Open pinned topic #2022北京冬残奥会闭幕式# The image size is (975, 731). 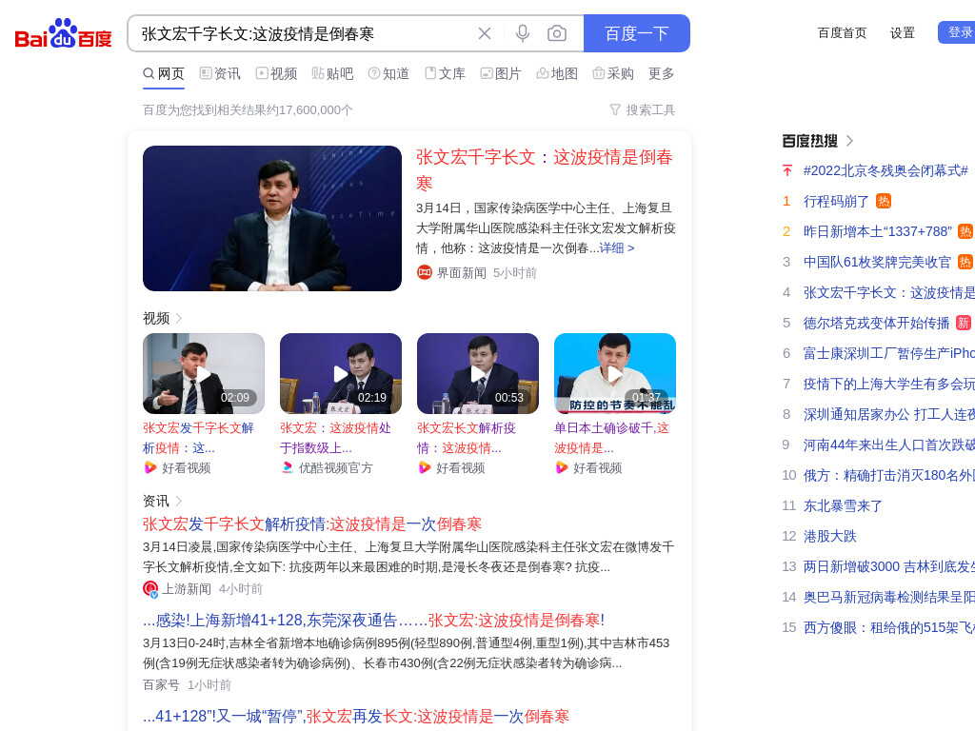point(885,170)
